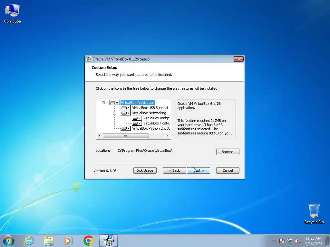Open the Computer desktop icon
The height and width of the screenshot is (247, 330).
(x=13, y=13)
